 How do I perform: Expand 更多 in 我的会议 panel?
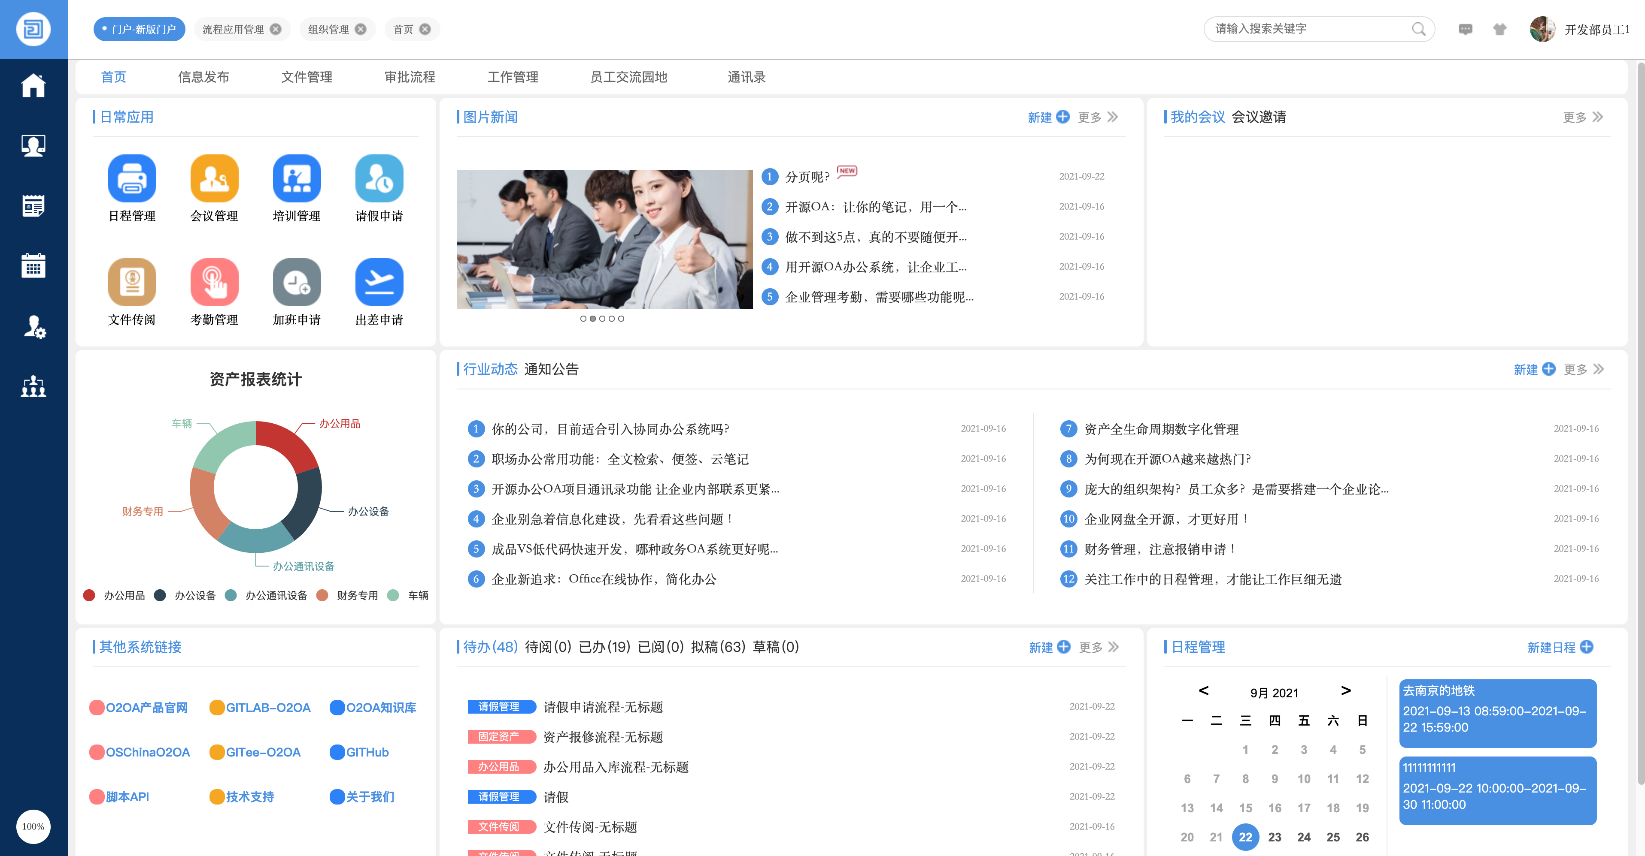[1583, 118]
